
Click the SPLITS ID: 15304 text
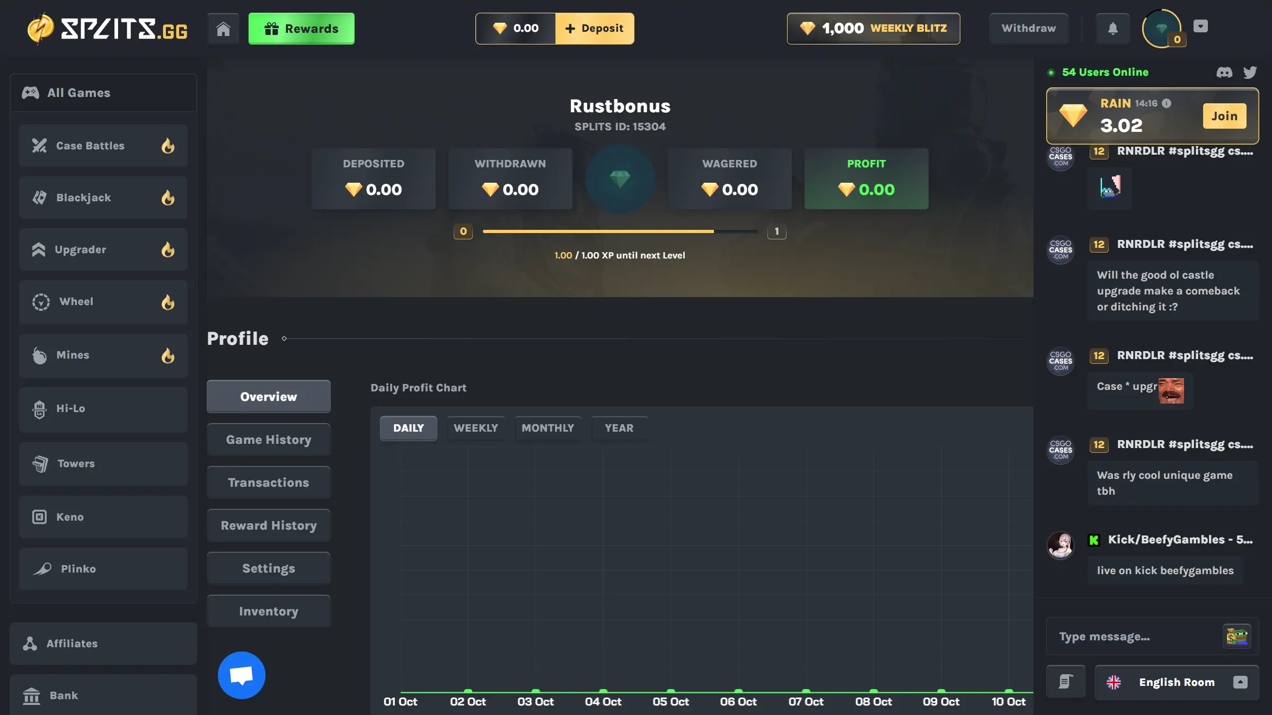(x=620, y=127)
